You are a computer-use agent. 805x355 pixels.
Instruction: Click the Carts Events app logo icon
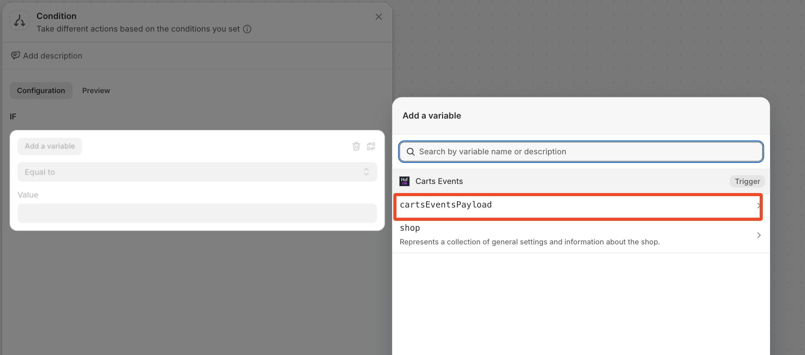(x=404, y=181)
